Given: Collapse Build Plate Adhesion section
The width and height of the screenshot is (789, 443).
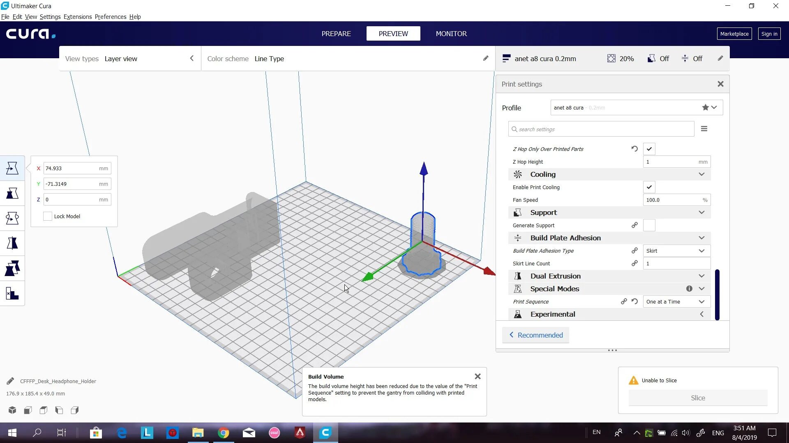Looking at the screenshot, I should (701, 238).
